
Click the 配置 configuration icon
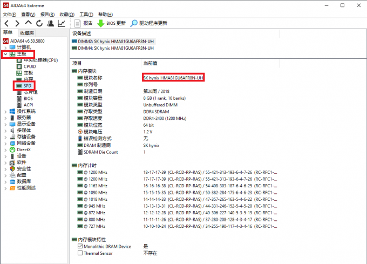coord(12,175)
